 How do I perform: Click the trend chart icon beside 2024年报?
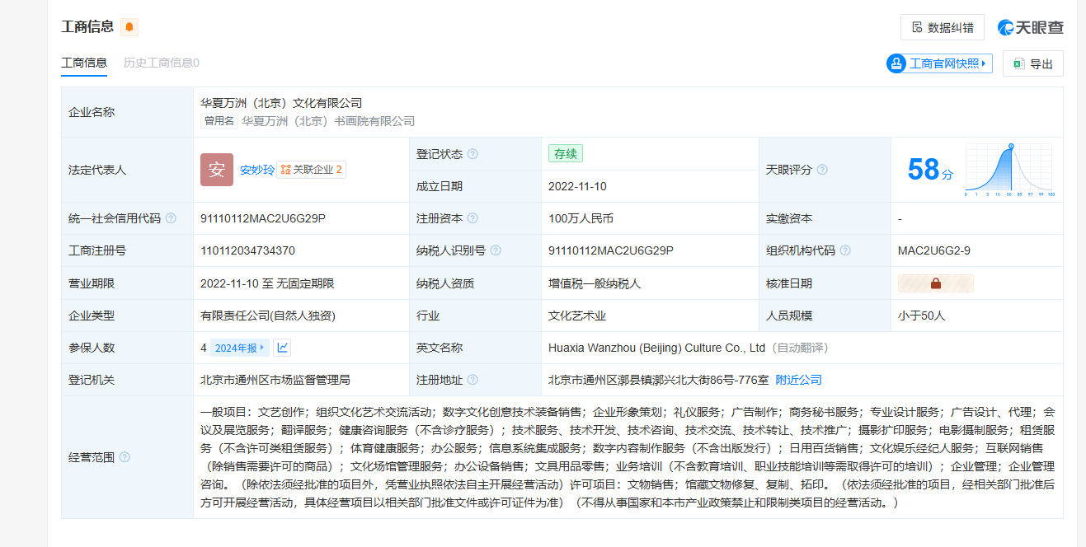[282, 348]
